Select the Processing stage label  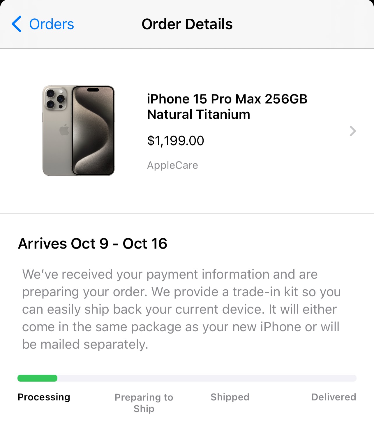click(44, 397)
